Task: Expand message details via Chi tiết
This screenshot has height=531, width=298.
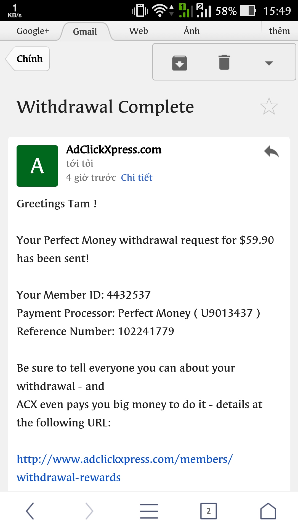Action: click(137, 178)
